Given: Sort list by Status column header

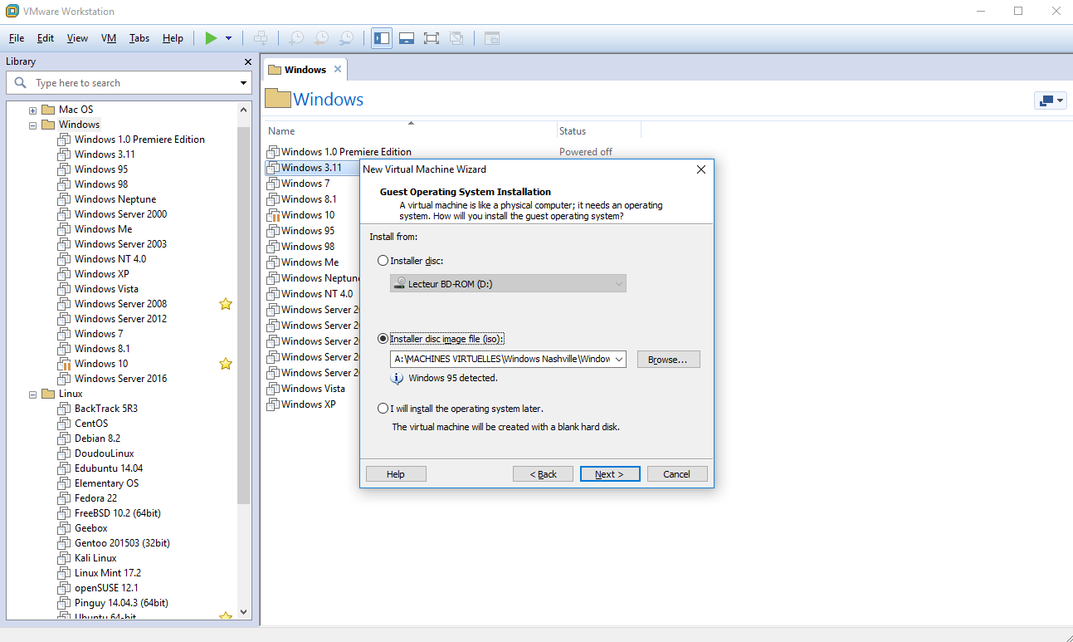Looking at the screenshot, I should (x=599, y=131).
